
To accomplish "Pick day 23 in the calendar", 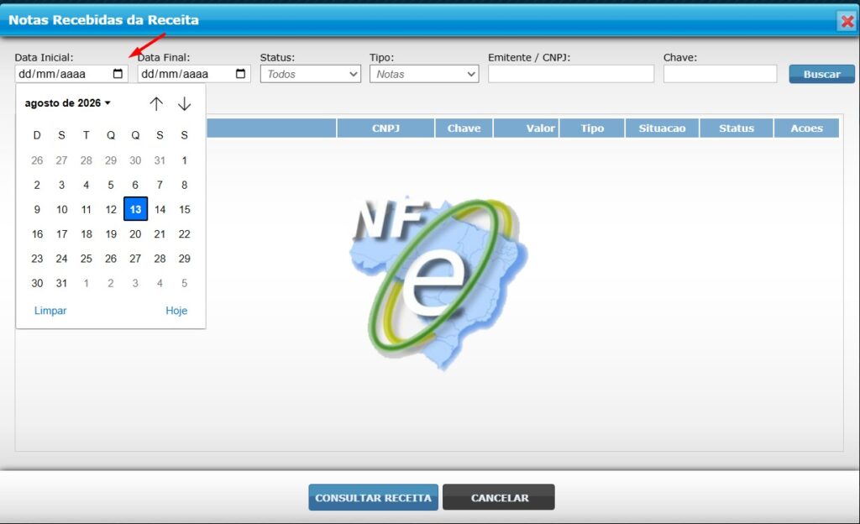I will 37,259.
